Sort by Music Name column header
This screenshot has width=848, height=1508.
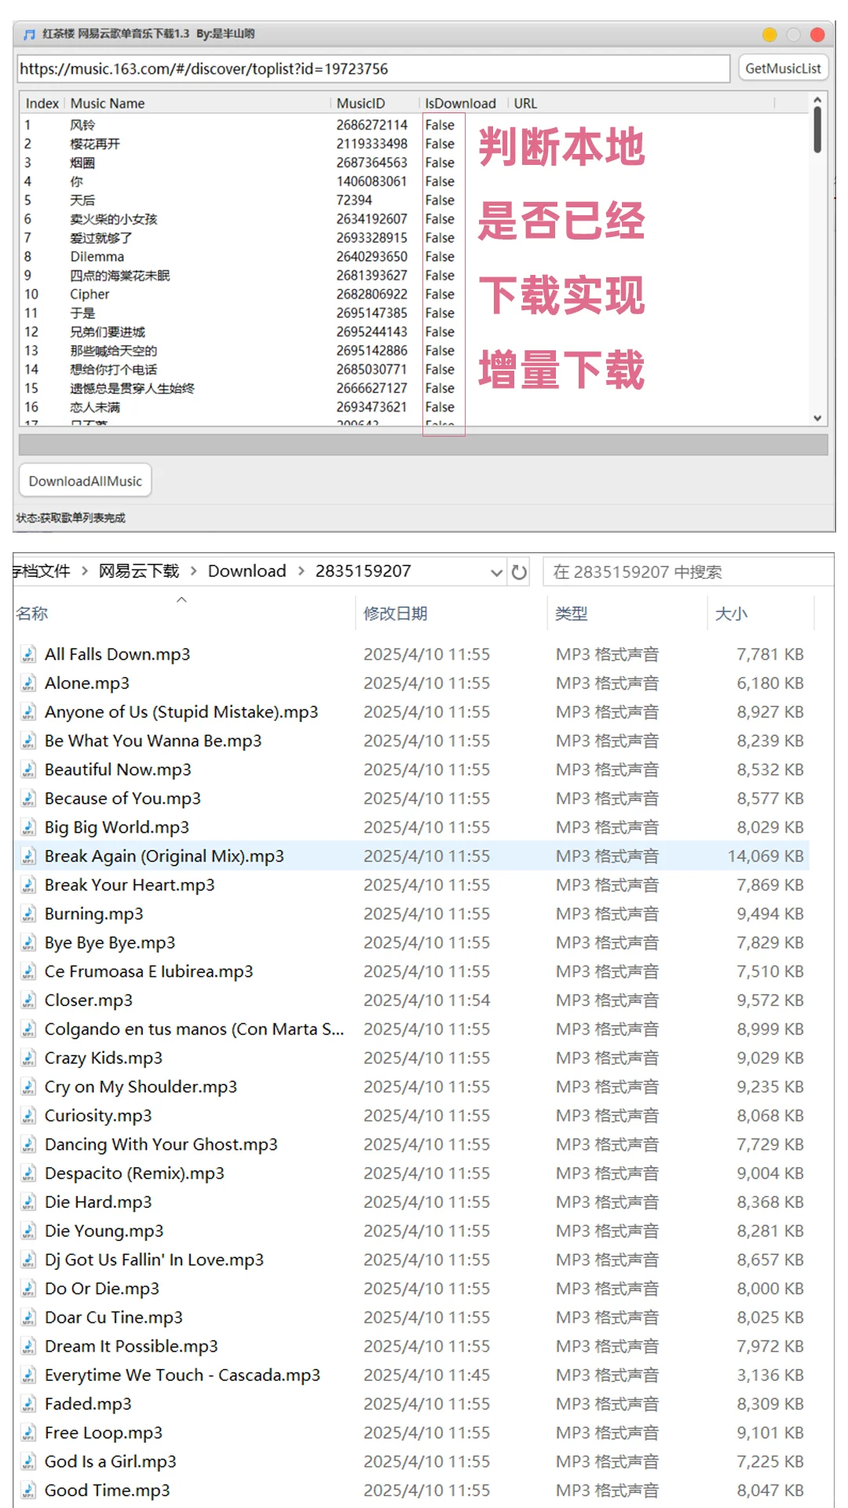pos(108,103)
